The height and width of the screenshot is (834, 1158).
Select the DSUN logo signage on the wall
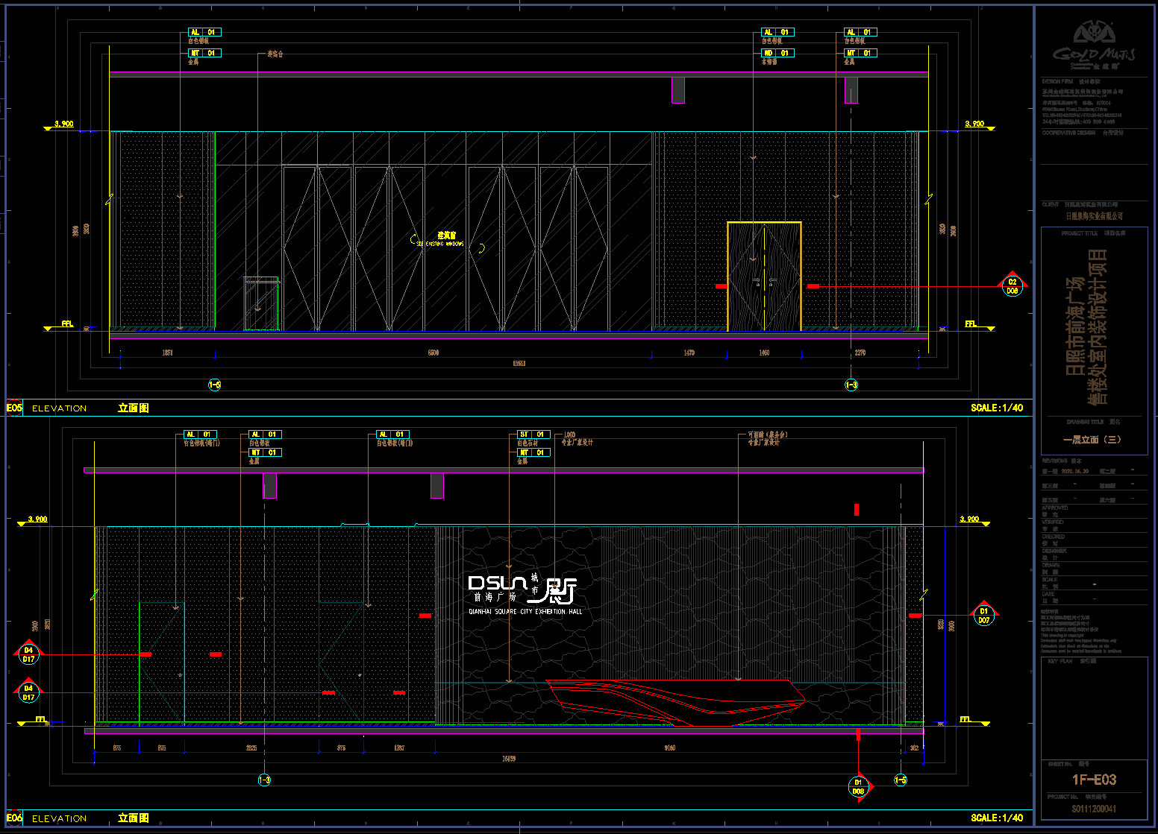522,589
